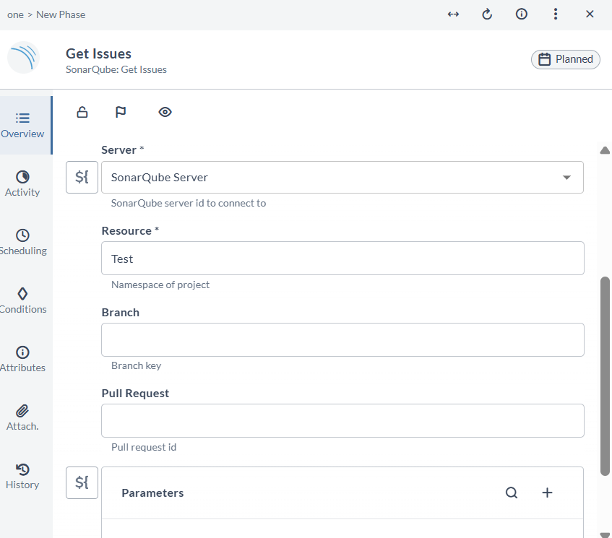
Task: Toggle the eye watch icon
Action: (x=165, y=112)
